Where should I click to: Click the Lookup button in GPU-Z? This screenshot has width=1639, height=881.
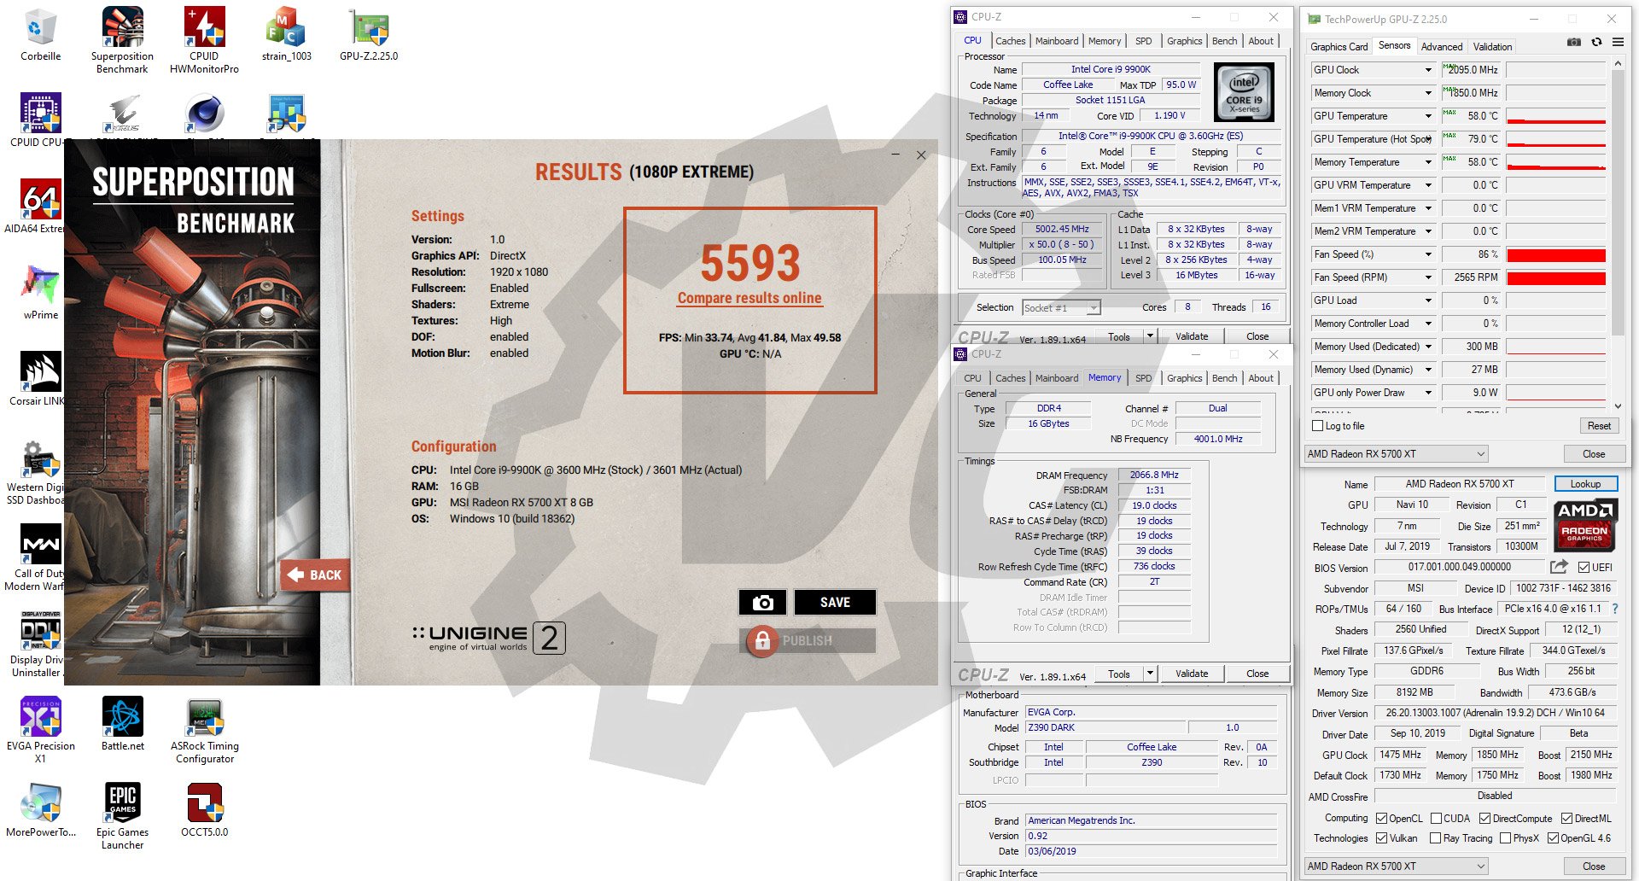coord(1585,484)
